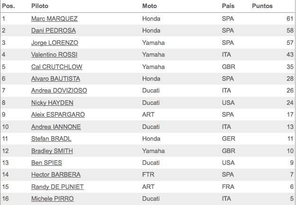Select Valentino ROSSI rider link

[x=54, y=55]
